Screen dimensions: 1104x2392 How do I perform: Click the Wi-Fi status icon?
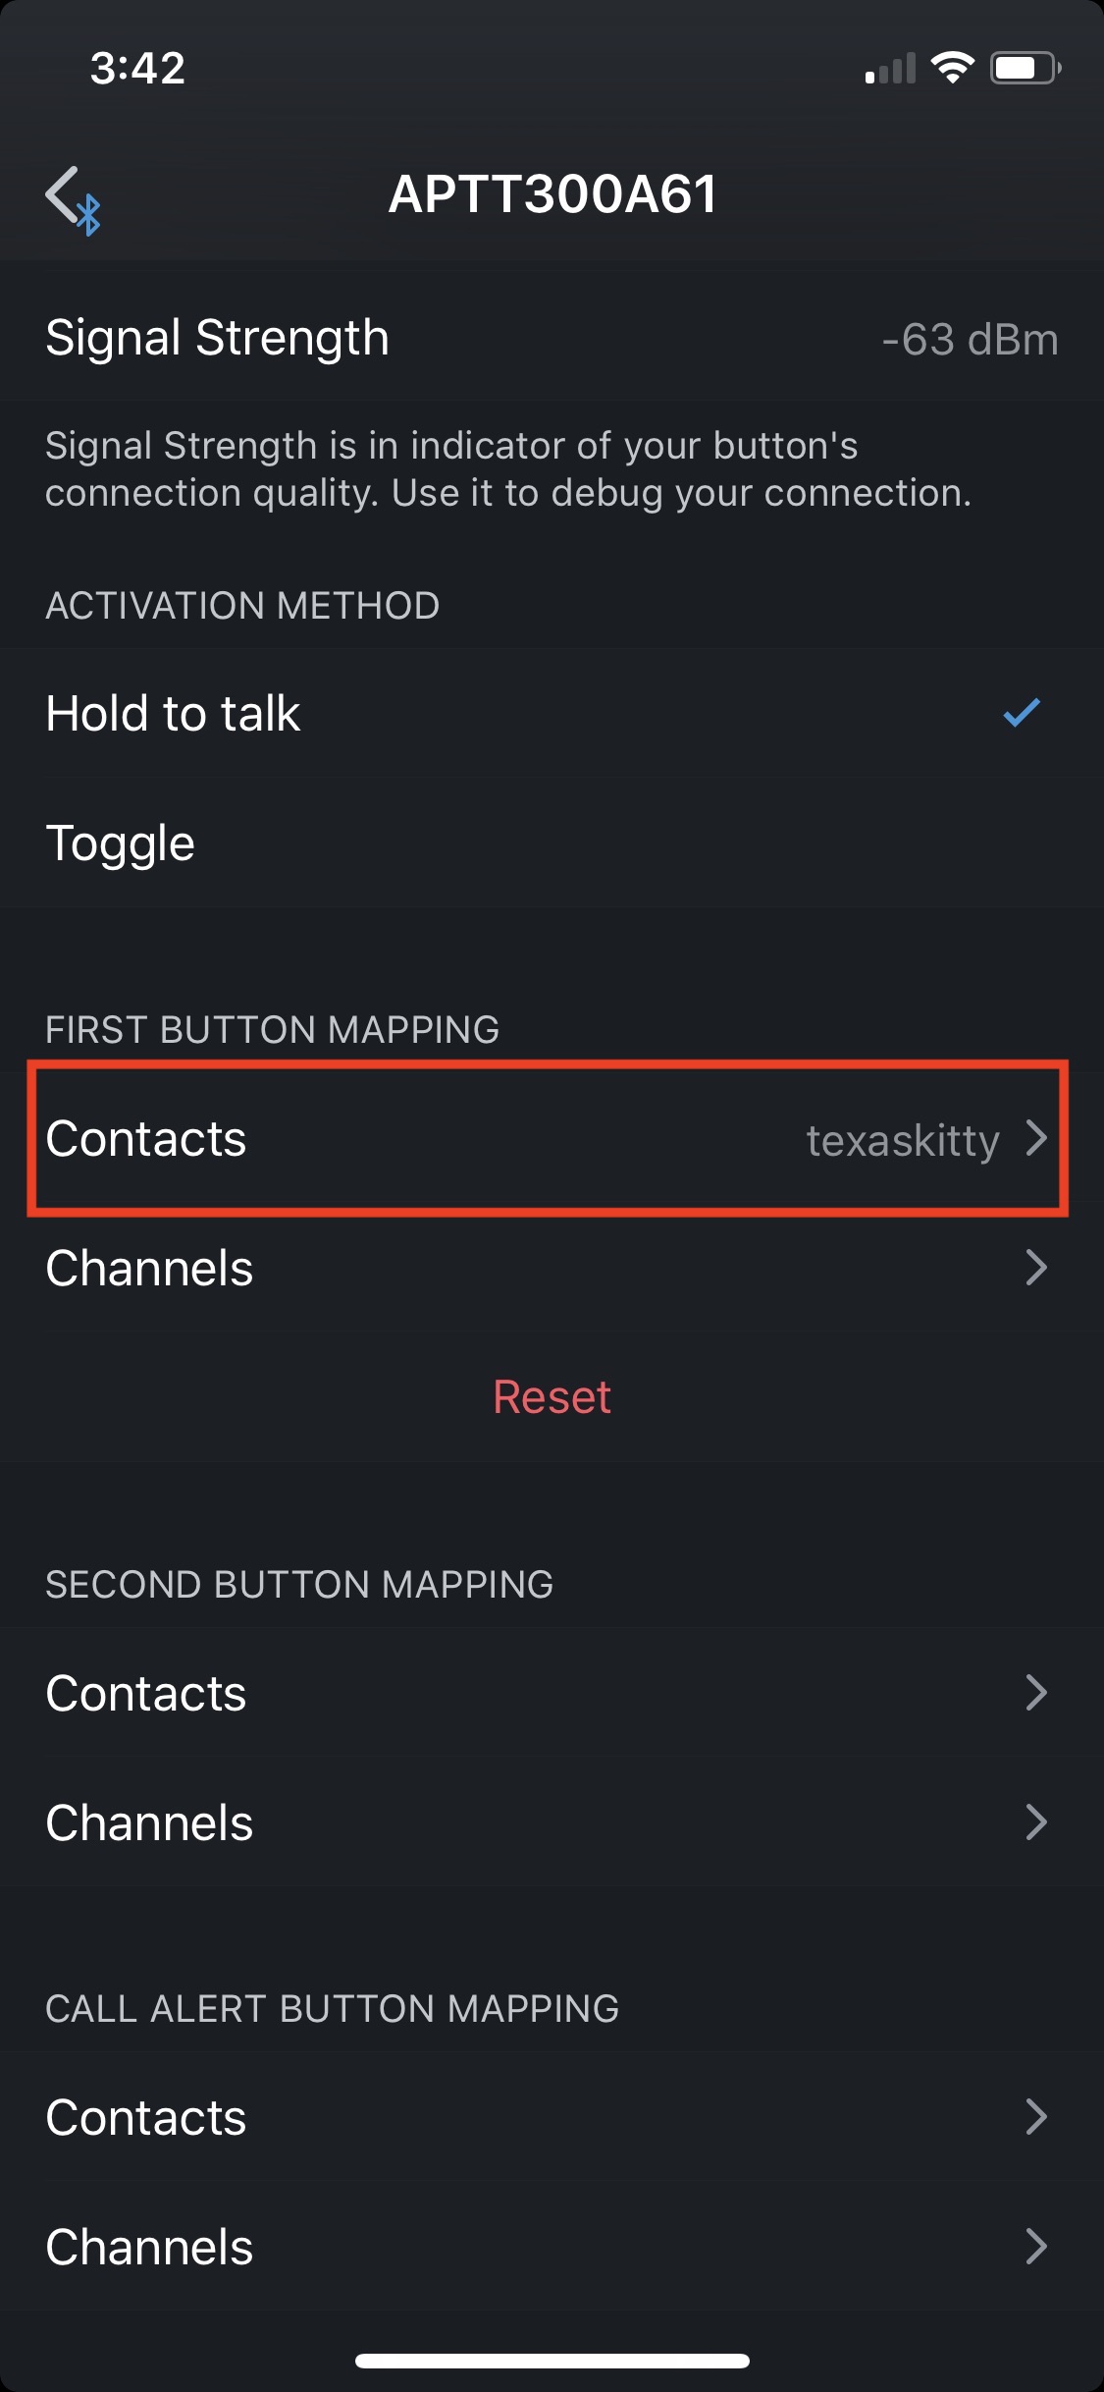[x=950, y=66]
